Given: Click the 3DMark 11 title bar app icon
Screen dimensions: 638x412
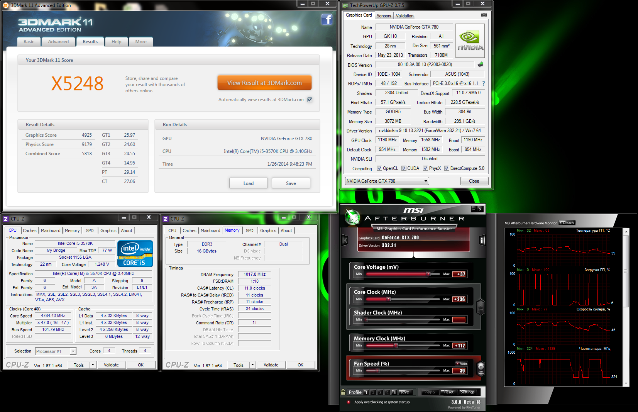Looking at the screenshot, I should 6,5.
